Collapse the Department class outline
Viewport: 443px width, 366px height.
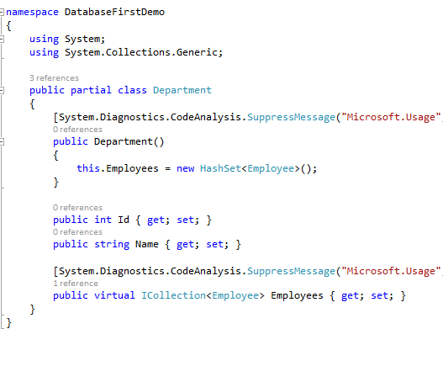(x=2, y=91)
